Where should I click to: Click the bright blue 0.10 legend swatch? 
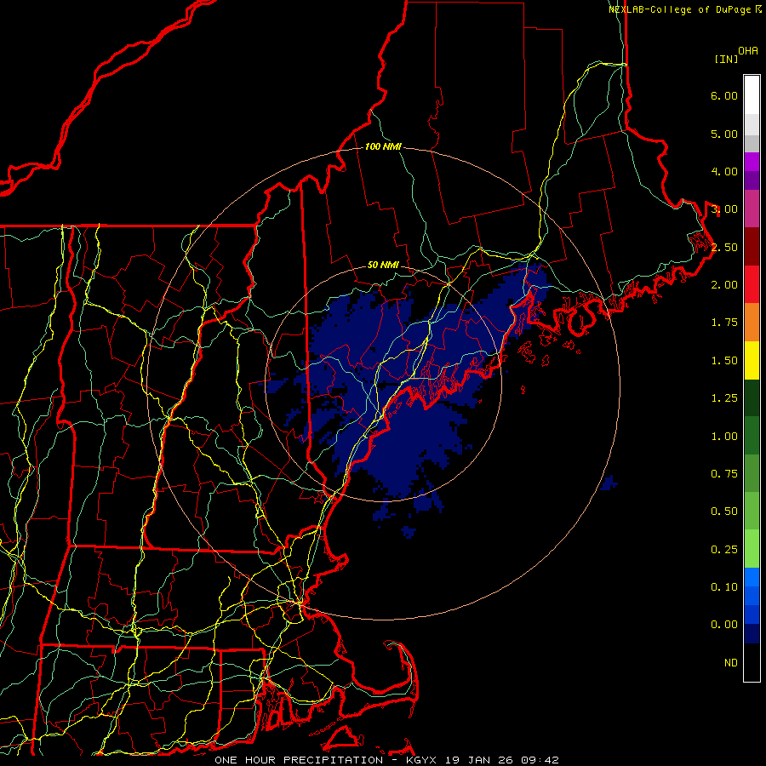coord(752,577)
